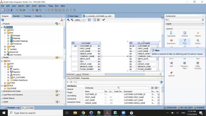The height and width of the screenshot is (116, 206).
Task: Select the Distinct component
Action: pos(198,34)
